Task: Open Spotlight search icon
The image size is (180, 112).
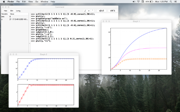Action: (x=171, y=1)
